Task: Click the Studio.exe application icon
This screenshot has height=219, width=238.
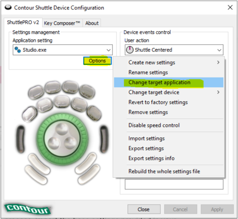Action: pos(18,50)
